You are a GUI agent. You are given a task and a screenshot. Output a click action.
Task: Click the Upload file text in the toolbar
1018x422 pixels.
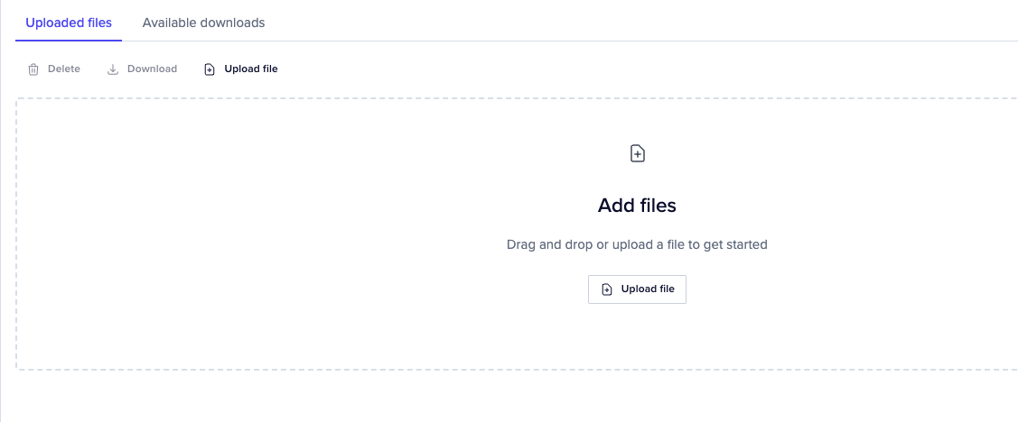251,69
